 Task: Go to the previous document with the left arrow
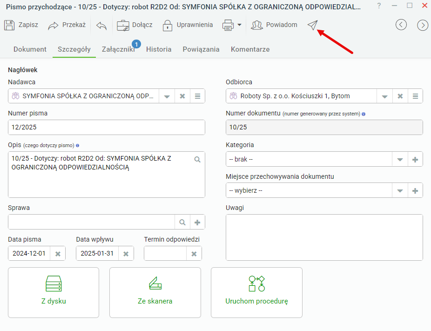tap(401, 25)
